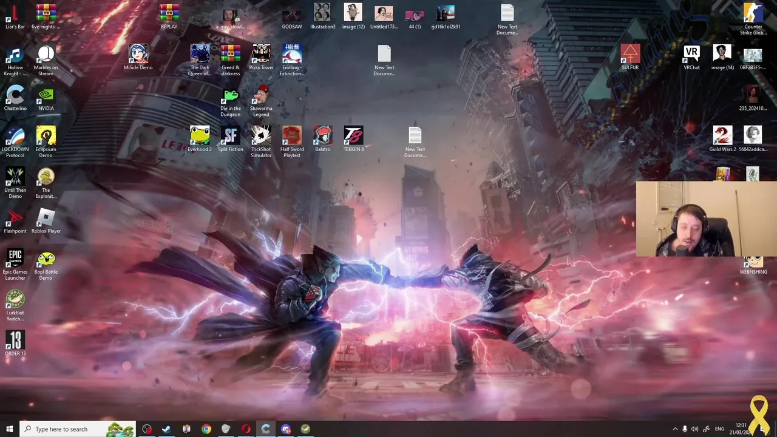Select the Untitled173... image file
777x437 pixels.
[x=384, y=16]
